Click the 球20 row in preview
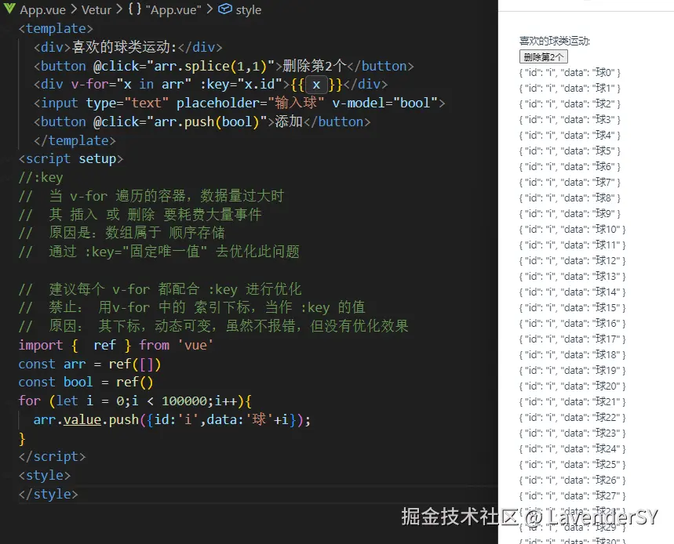674x544 pixels. pos(572,386)
